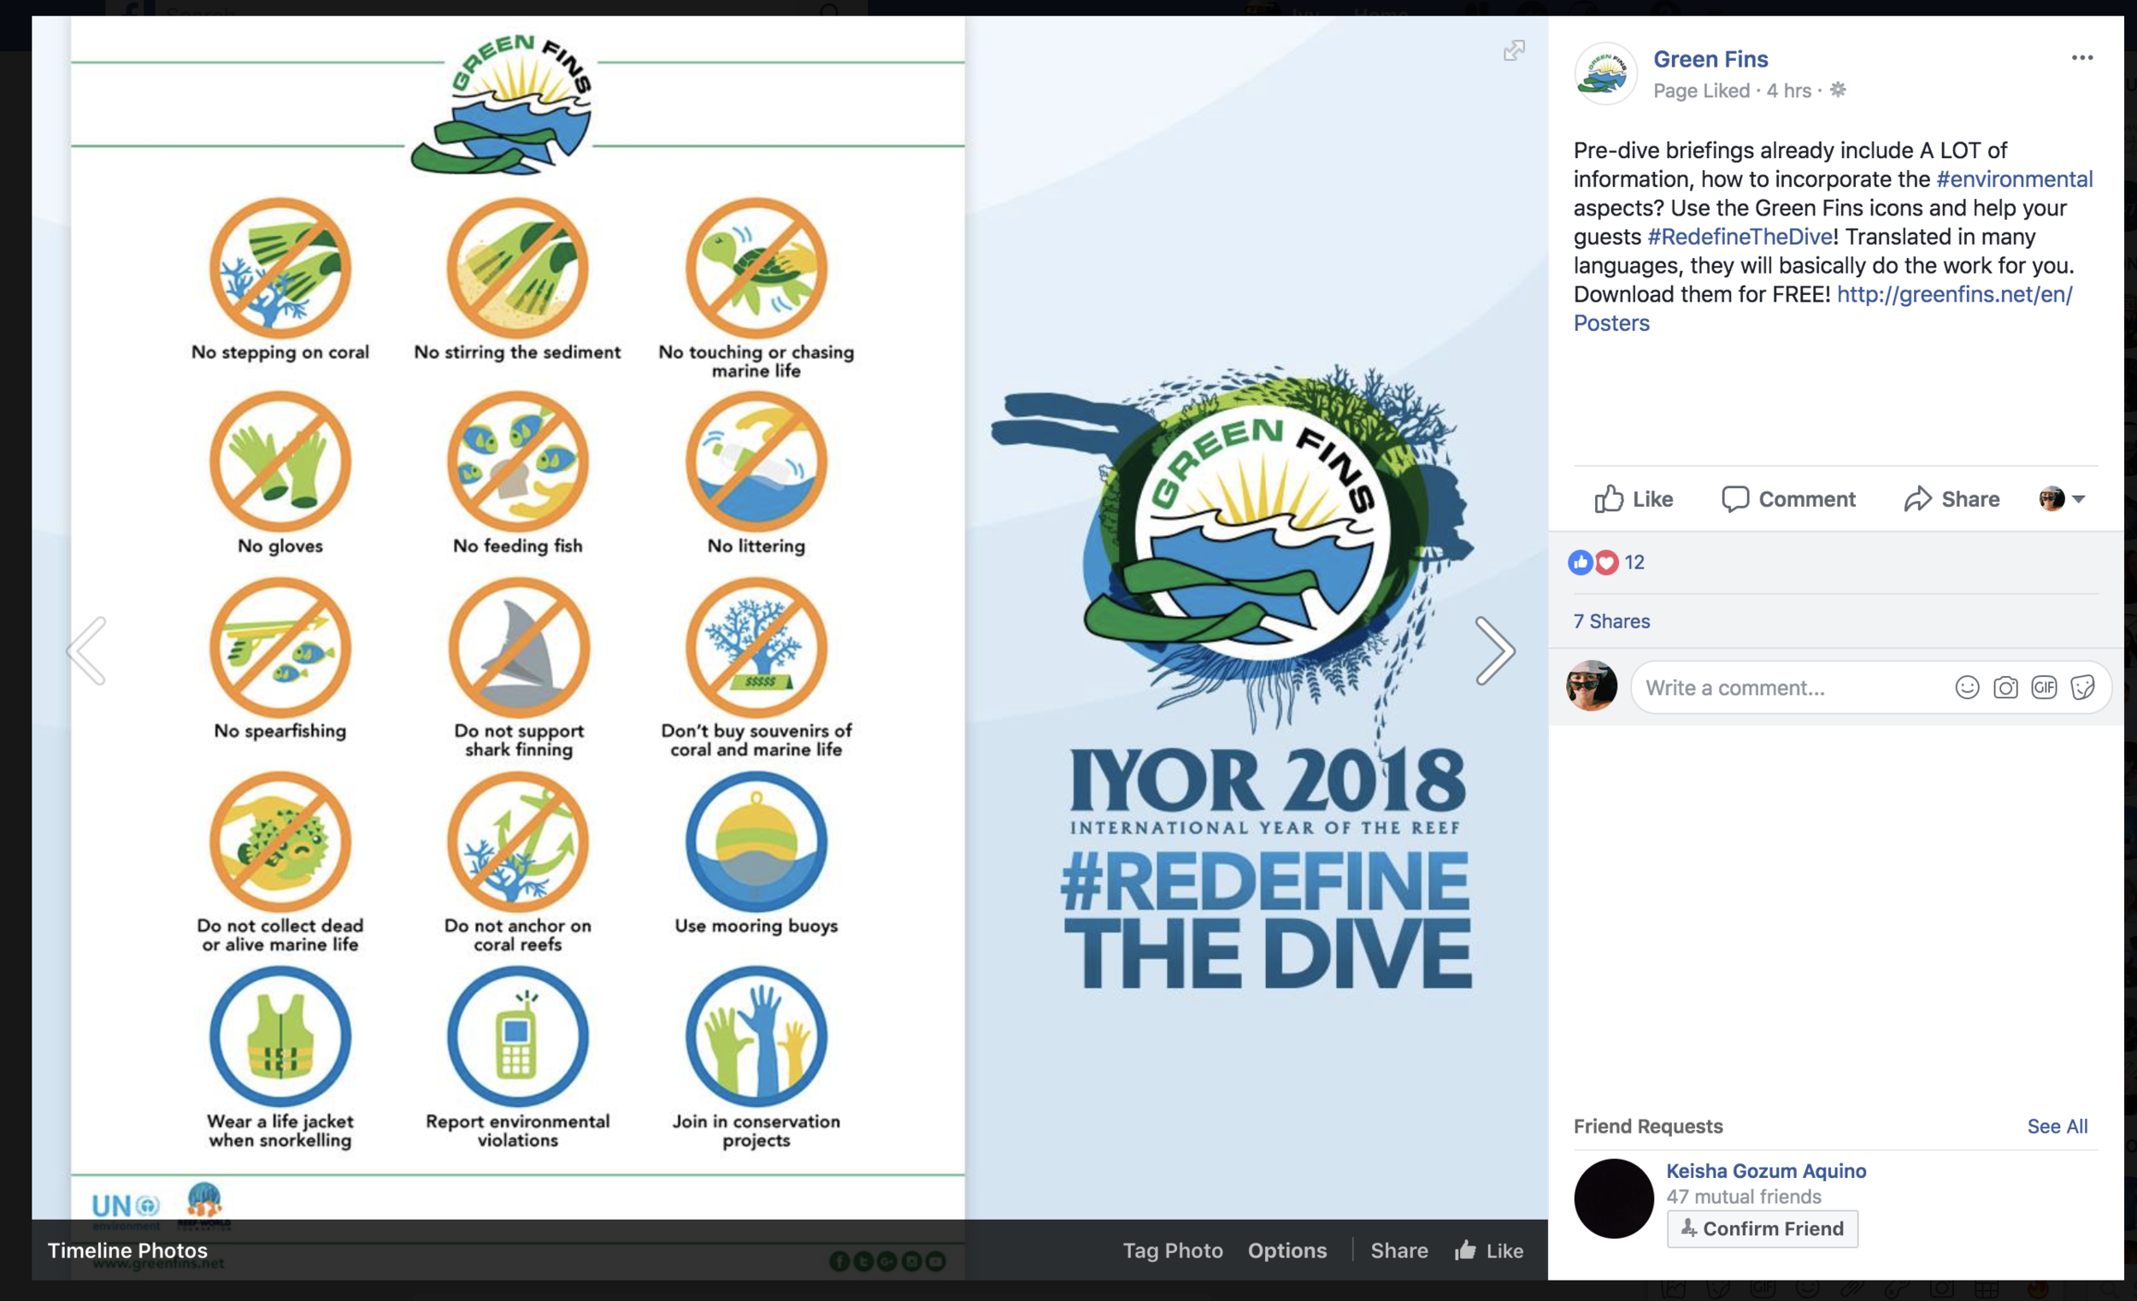The image size is (2137, 1301).
Task: Click the No feeding fish icon
Action: click(x=518, y=462)
